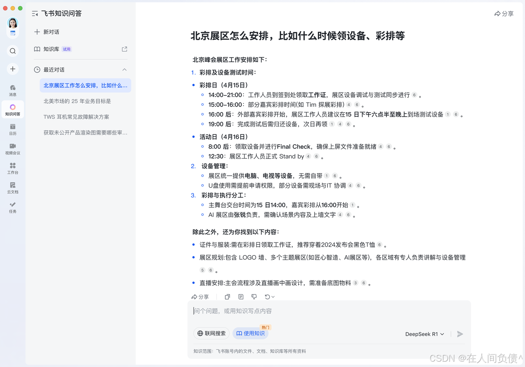Click text 活动日(4月16日)
Viewport: 525px width, 367px height.
pyautogui.click(x=224, y=137)
